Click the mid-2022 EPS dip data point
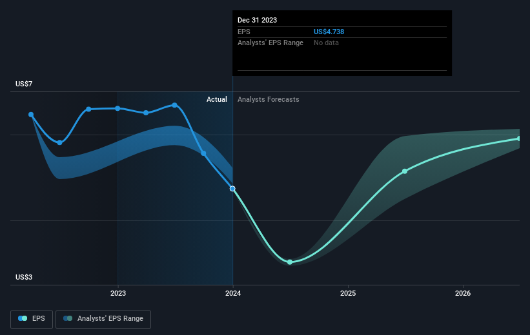The width and height of the screenshot is (530, 335). pos(60,143)
